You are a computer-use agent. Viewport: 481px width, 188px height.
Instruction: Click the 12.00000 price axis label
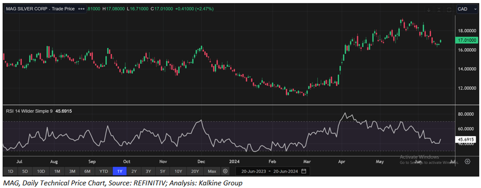pyautogui.click(x=467, y=88)
